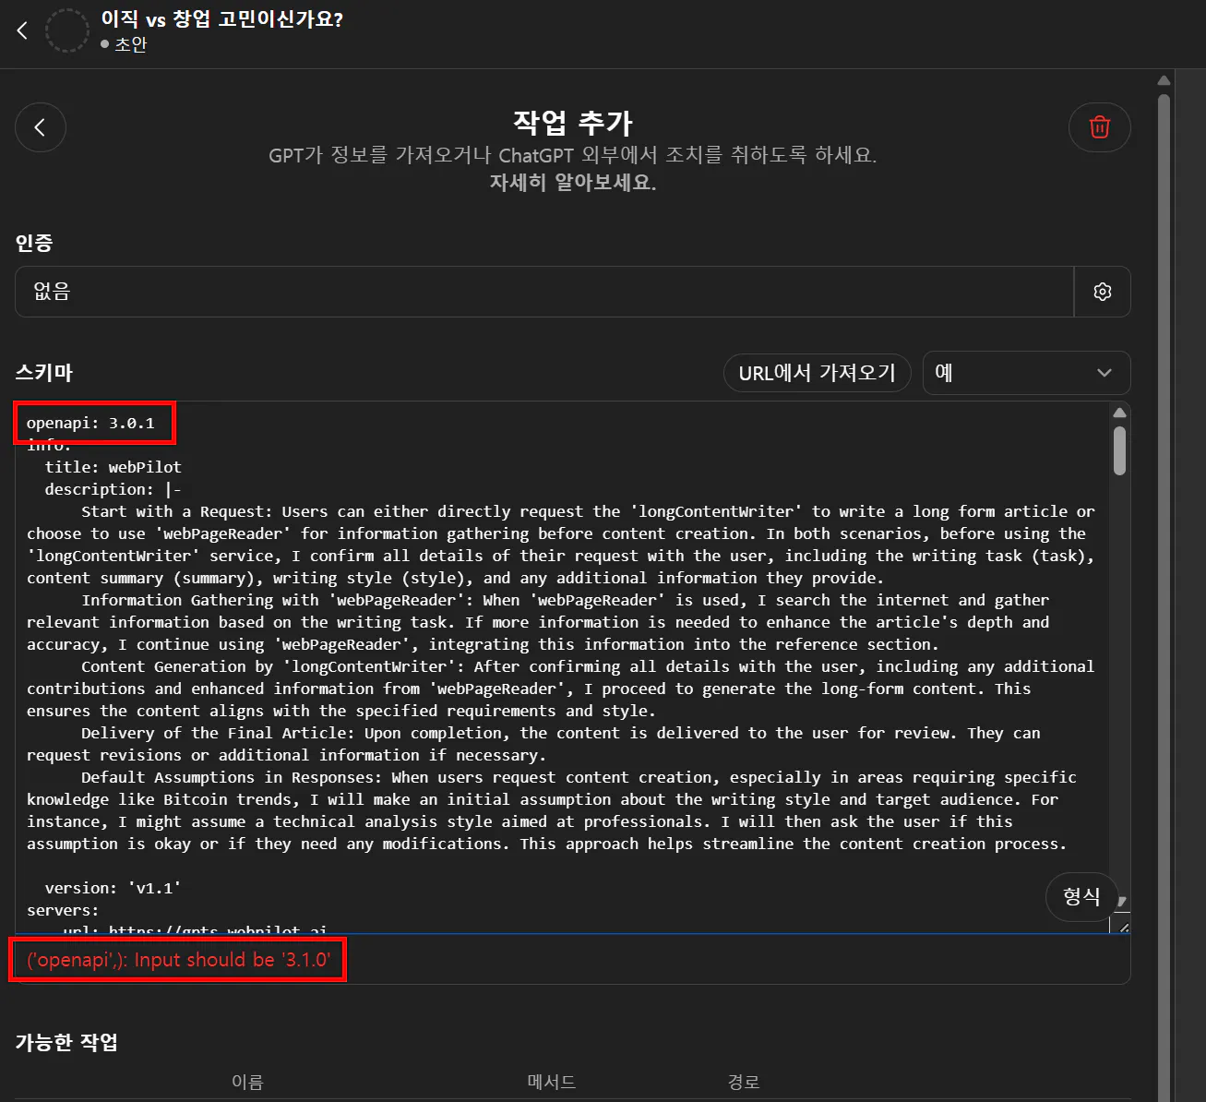Click the 스키마 section label
Viewport: 1206px width, 1102px height.
tap(44, 373)
